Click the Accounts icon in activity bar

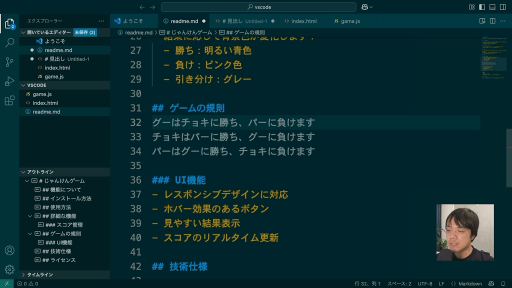point(9,250)
